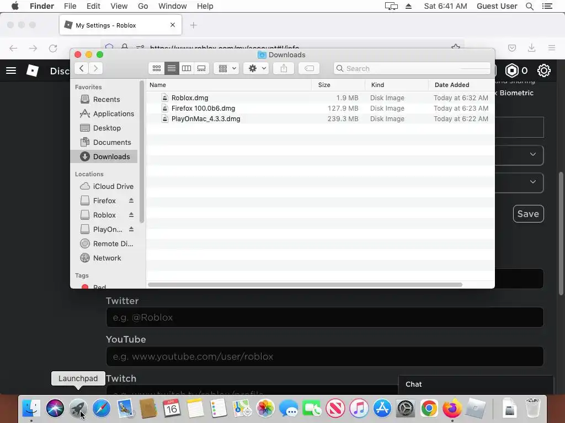The image size is (565, 423).
Task: Sort files by Size column
Action: tap(338, 85)
